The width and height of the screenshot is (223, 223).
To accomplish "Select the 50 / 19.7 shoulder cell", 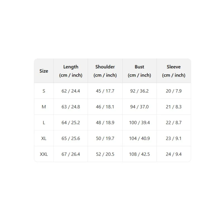I will 105,138.
